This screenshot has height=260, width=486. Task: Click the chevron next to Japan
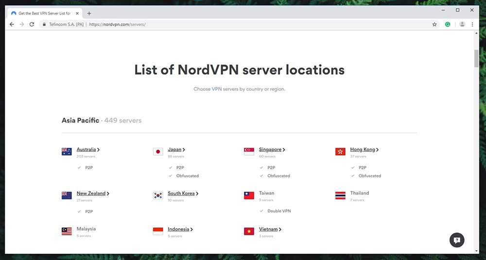point(184,150)
